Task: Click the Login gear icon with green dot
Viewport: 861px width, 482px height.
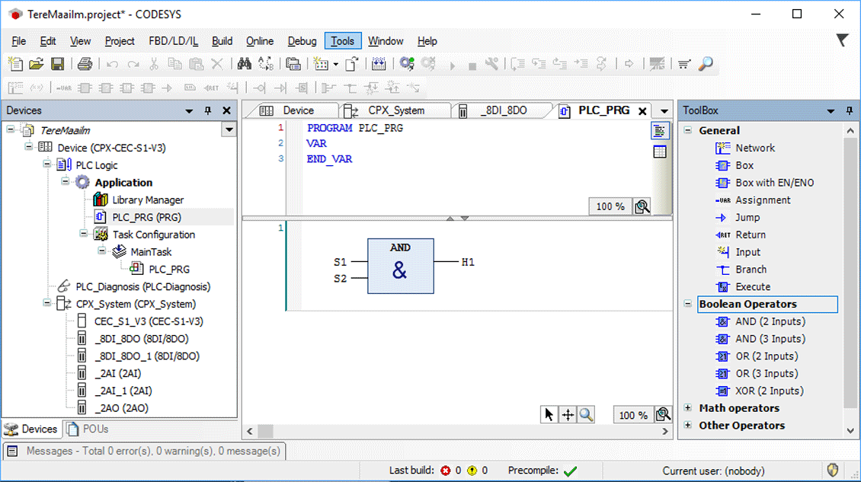Action: tap(407, 64)
